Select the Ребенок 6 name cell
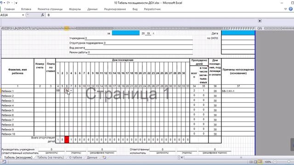 (x=17, y=115)
